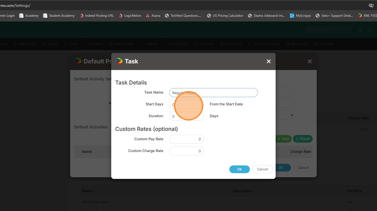
Task: Click the Territory column header
Action: [354, 191]
